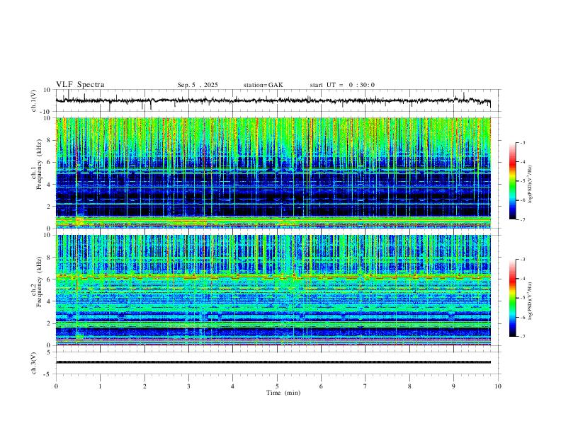Click the "VLF Spectra" title text
The width and height of the screenshot is (561, 433).
pyautogui.click(x=80, y=85)
